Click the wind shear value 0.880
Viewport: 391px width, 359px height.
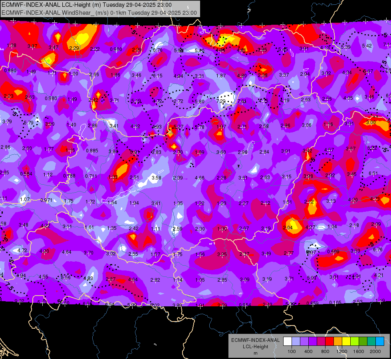click(x=10, y=71)
